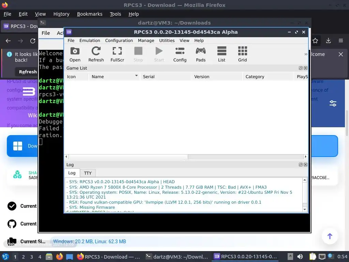349x262 pixels.
Task: Open the Firefox Tools menu
Action: pyautogui.click(x=115, y=14)
